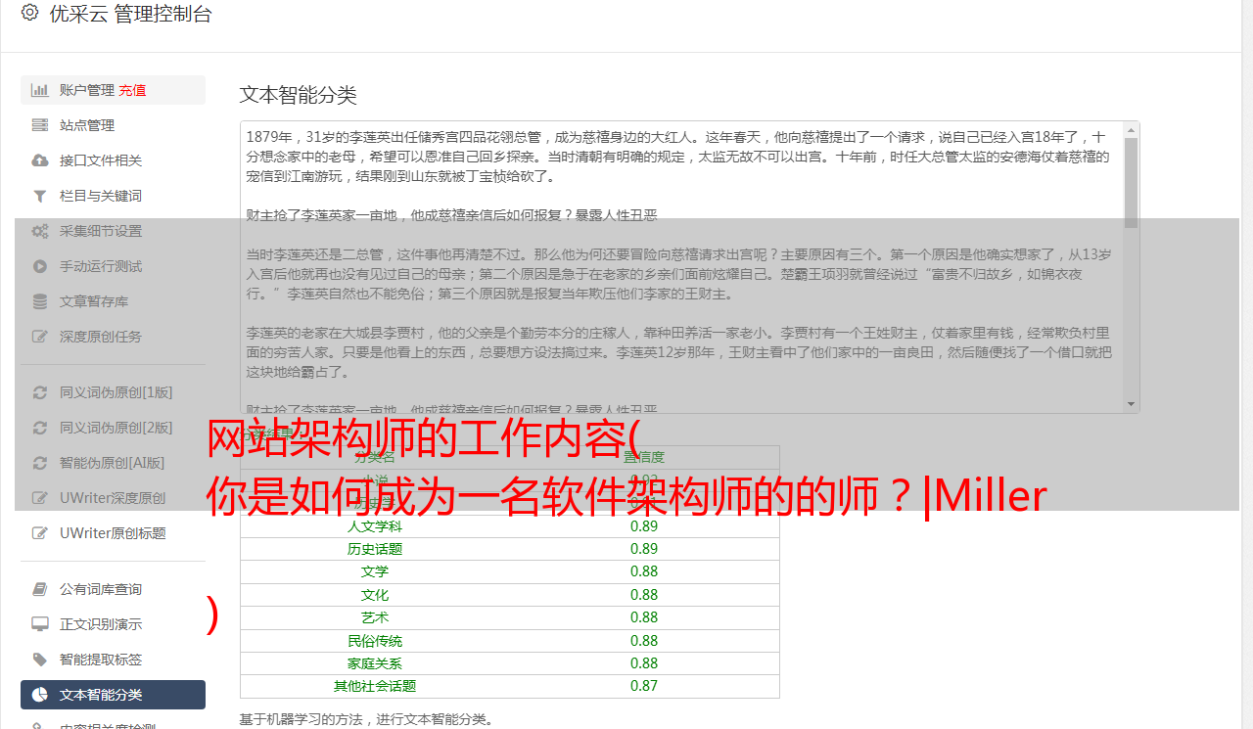Click the refresh icon for 同义词伪原创[2版]
Image resolution: width=1253 pixels, height=729 pixels.
point(40,428)
